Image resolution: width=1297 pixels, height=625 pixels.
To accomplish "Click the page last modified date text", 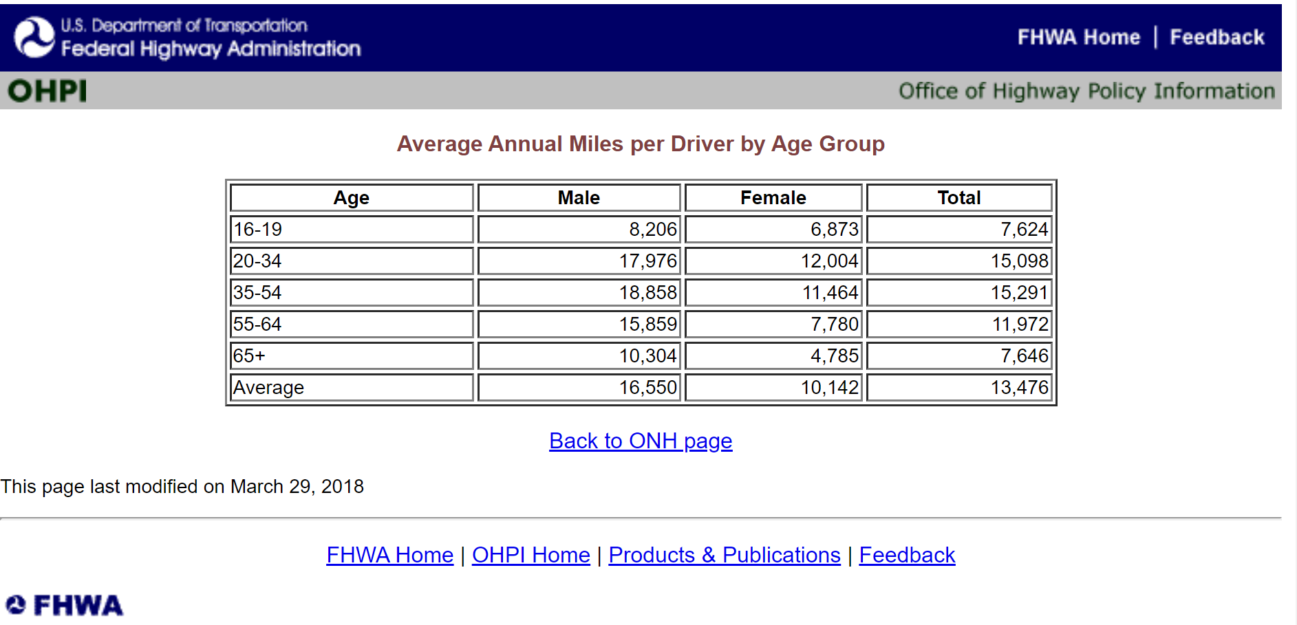I will pyautogui.click(x=182, y=486).
